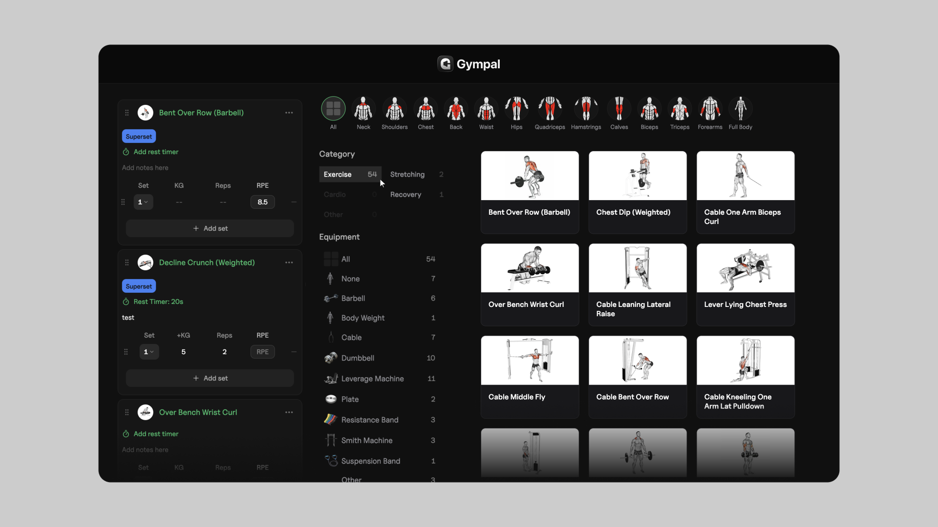Image resolution: width=938 pixels, height=527 pixels.
Task: Click Decline Crunch exercise avatar in workout list
Action: point(146,263)
